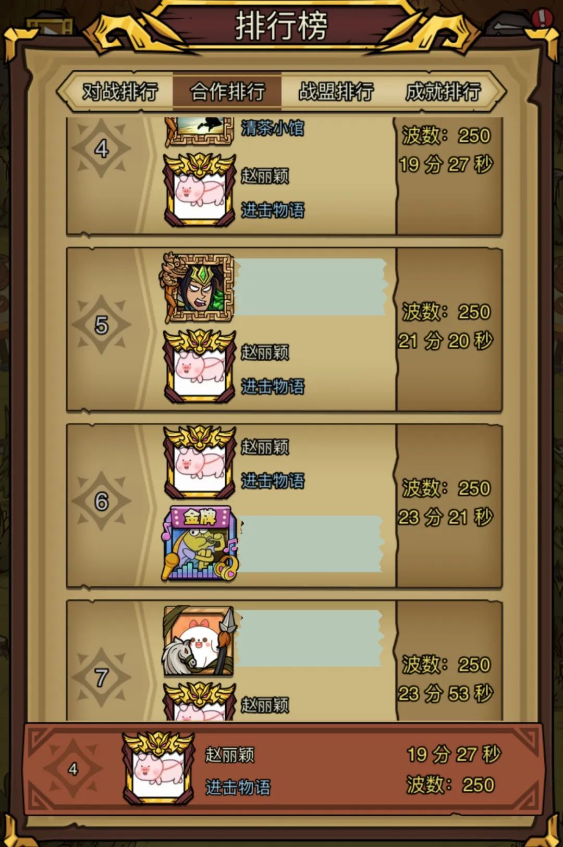Tap player name 赵丽颖 in rank 5
This screenshot has width=563, height=847.
pyautogui.click(x=264, y=353)
